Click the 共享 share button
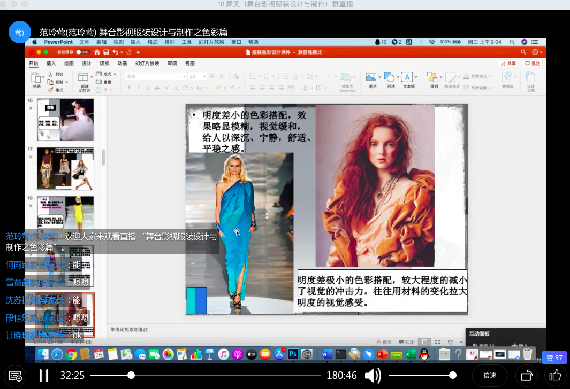This screenshot has width=570, height=389. tap(508, 64)
